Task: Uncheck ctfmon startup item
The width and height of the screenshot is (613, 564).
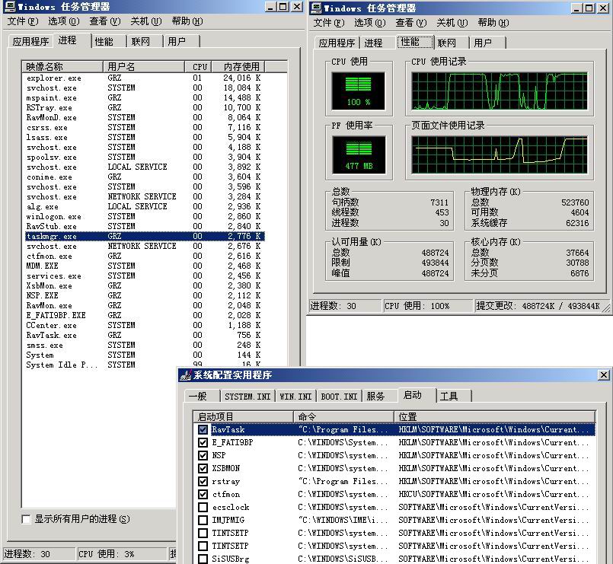Action: tap(203, 494)
